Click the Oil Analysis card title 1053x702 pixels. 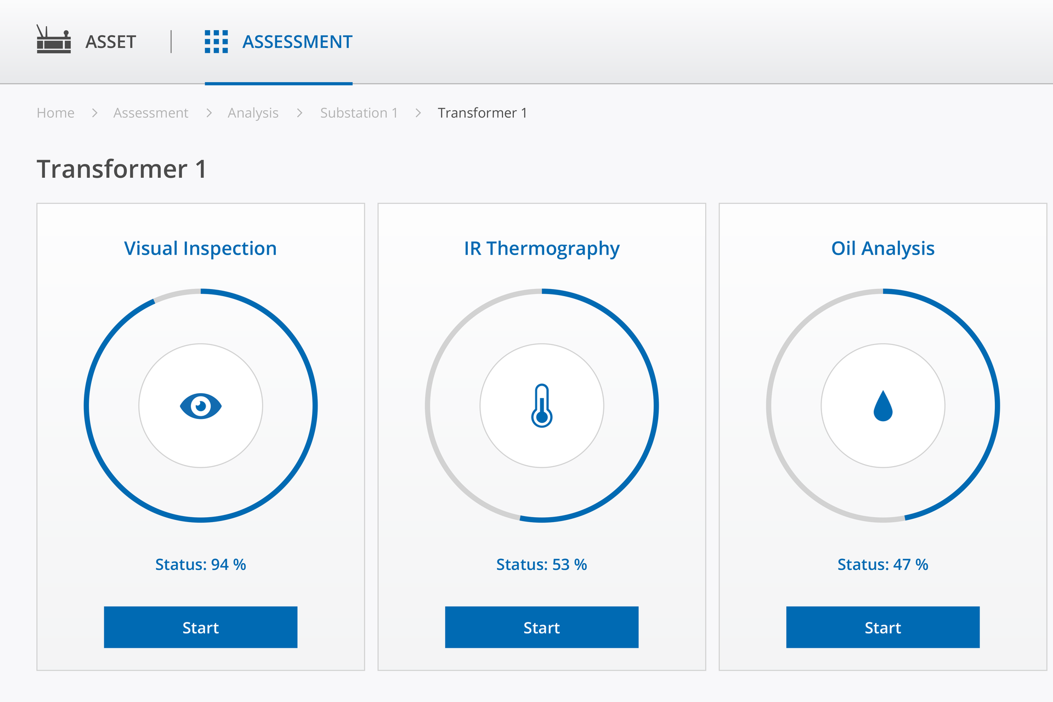[883, 248]
